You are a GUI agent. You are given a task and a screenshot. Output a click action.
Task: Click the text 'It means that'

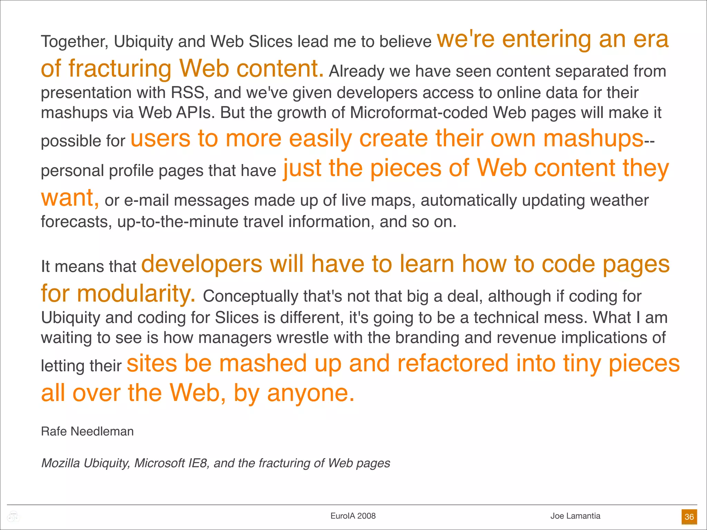(89, 266)
